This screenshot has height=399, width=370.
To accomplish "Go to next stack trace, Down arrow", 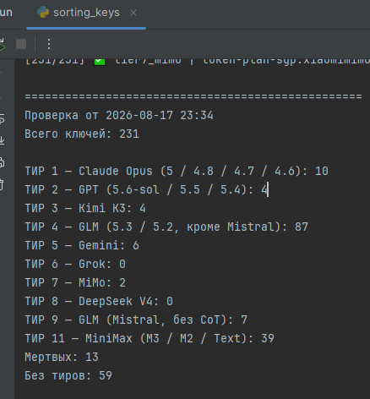I will [1, 99].
